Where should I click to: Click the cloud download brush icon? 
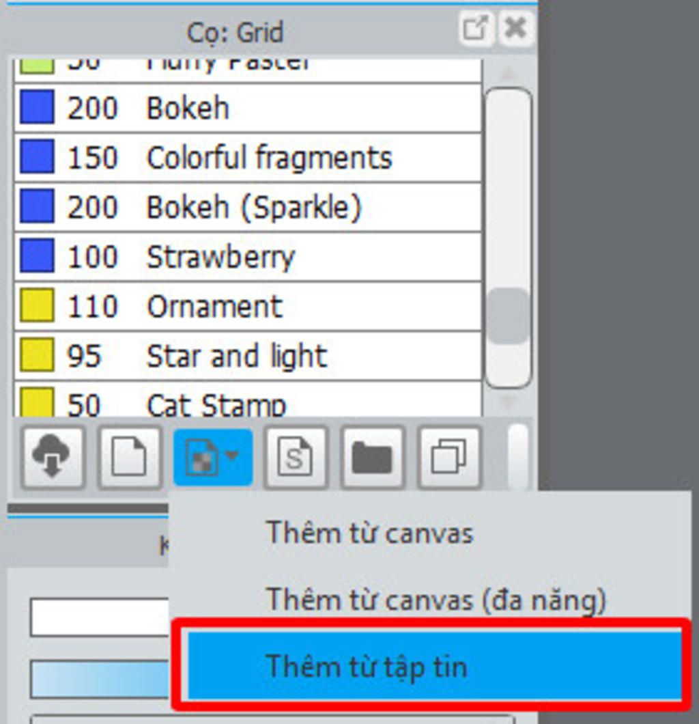pyautogui.click(x=53, y=457)
